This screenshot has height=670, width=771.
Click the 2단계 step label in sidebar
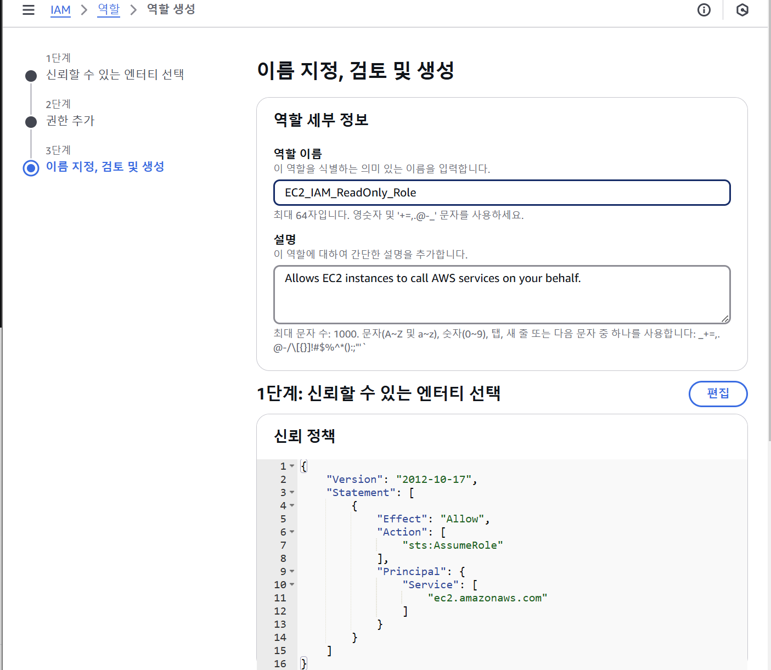58,104
